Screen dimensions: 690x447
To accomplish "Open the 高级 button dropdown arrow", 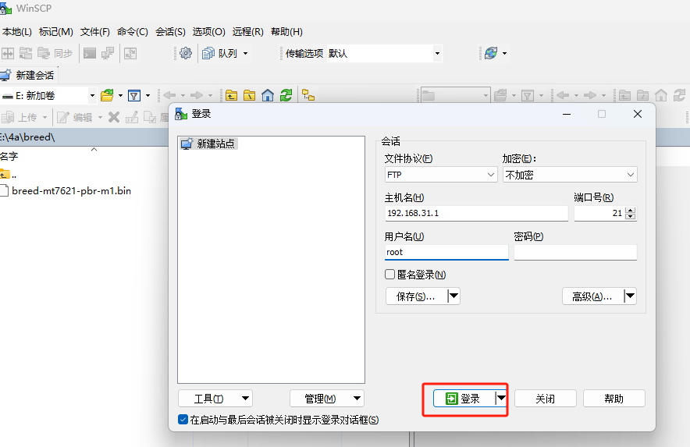I will click(x=630, y=296).
